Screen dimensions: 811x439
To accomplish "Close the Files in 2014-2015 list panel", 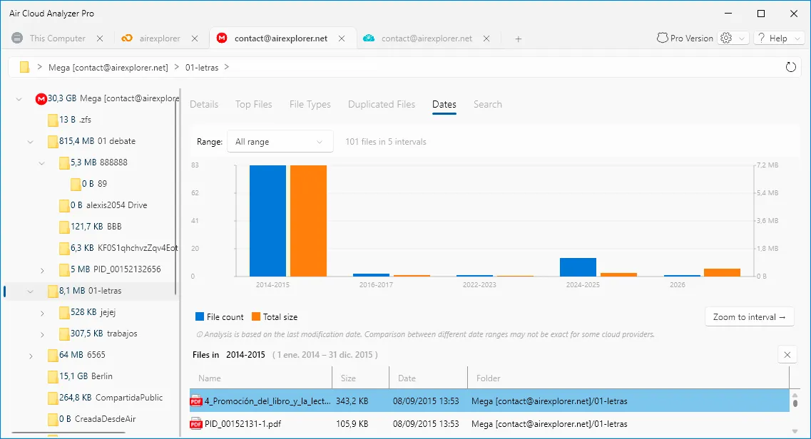I will point(787,355).
